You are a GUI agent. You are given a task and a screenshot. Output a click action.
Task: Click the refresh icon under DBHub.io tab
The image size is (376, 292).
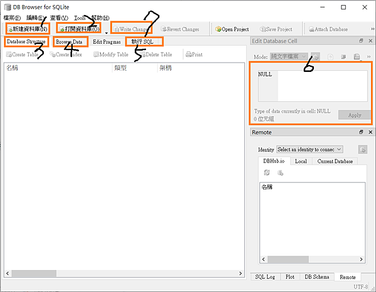(x=267, y=173)
